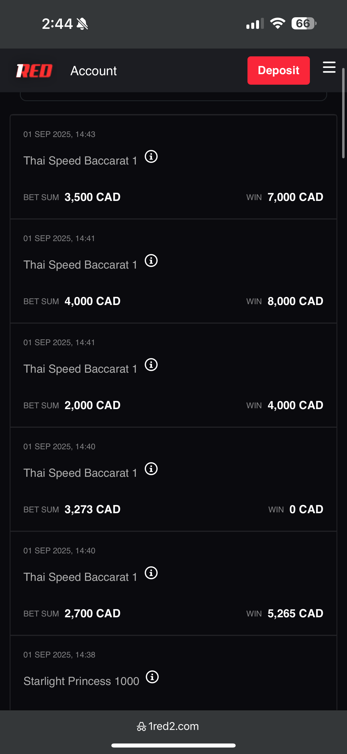Screen dimensions: 347x754
Task: Tap the Wi-Fi status icon
Action: tap(278, 23)
